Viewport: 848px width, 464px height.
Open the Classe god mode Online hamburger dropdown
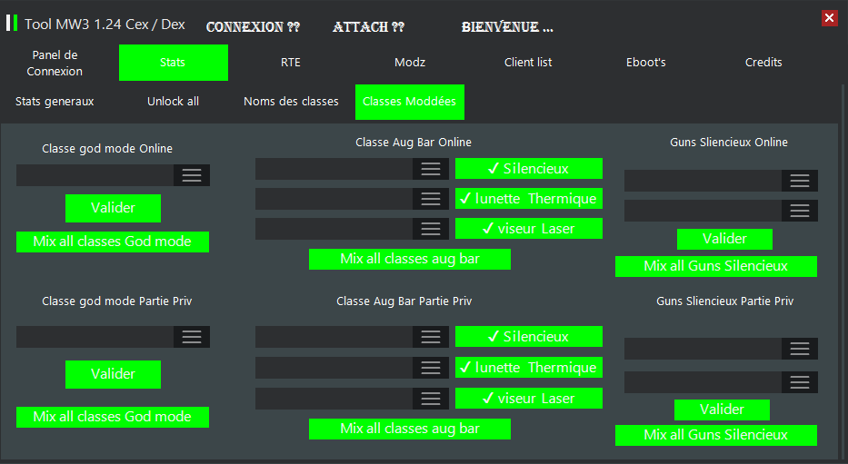pos(192,175)
